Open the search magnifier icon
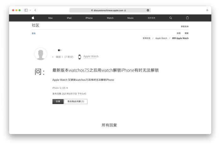This screenshot has height=146, width=220. 171,18
